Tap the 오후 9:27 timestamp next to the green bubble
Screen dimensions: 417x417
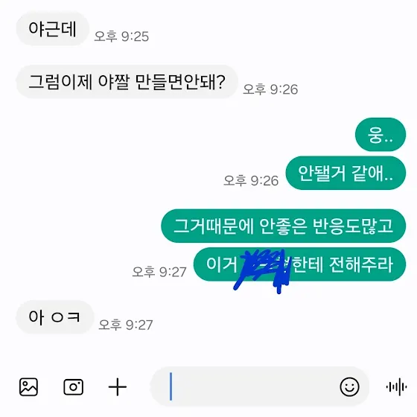coord(159,272)
